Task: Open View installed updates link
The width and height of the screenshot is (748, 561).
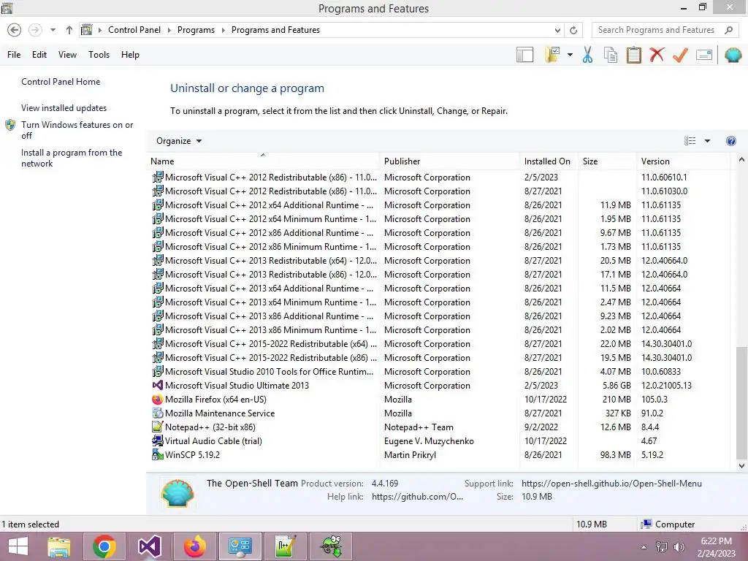Action: point(64,108)
